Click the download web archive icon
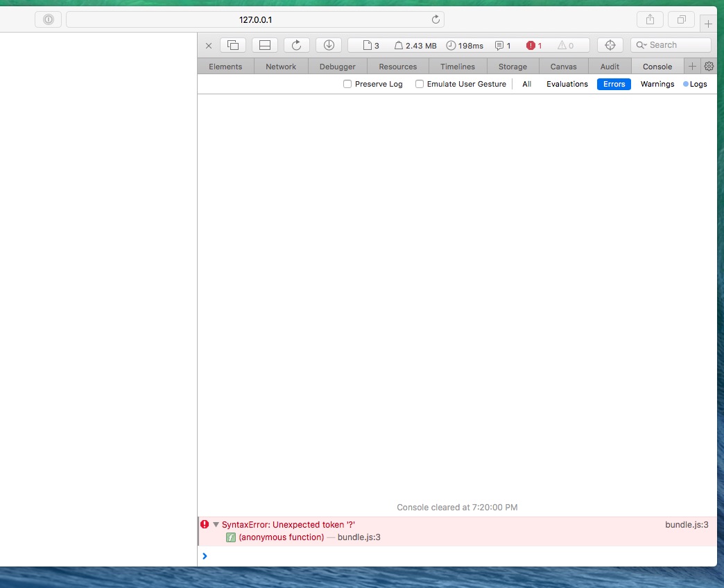Image resolution: width=724 pixels, height=588 pixels. (329, 45)
